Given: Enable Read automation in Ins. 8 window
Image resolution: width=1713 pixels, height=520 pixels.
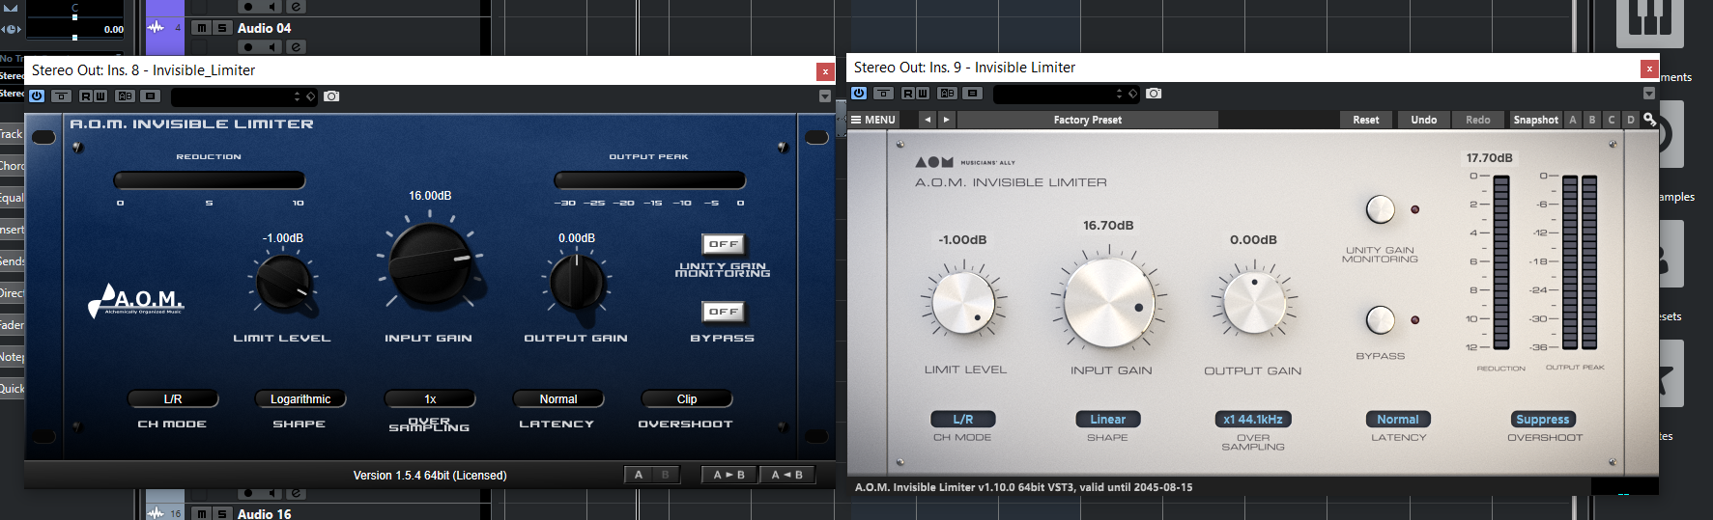Looking at the screenshot, I should [x=86, y=96].
